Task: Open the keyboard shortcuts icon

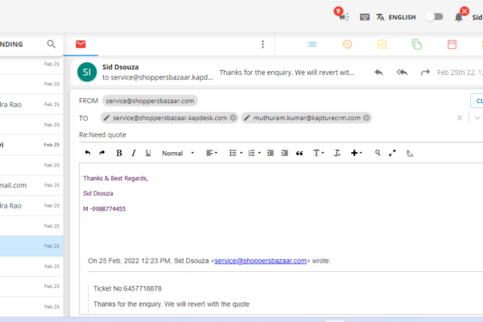Action: [365, 17]
